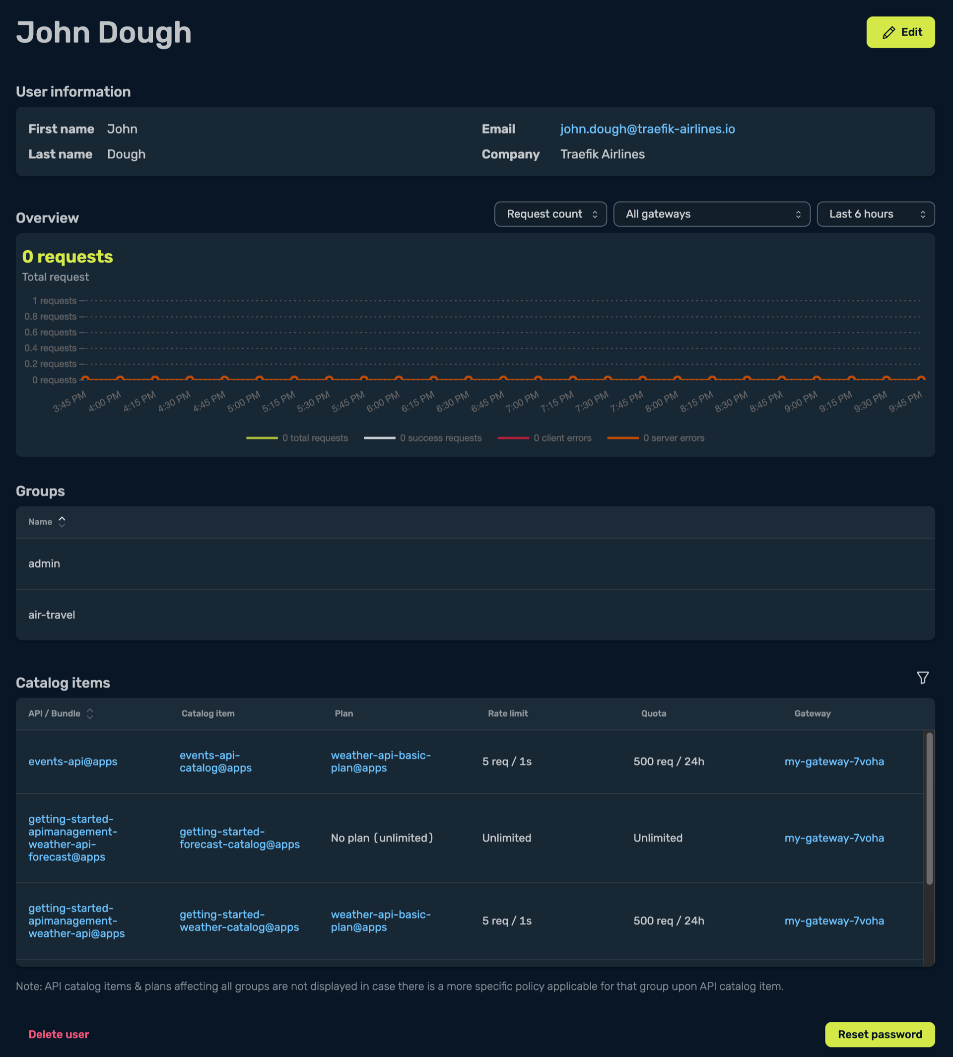Open my-gateway-7voha link in weather-api row
Image resolution: width=953 pixels, height=1057 pixels.
tap(834, 921)
